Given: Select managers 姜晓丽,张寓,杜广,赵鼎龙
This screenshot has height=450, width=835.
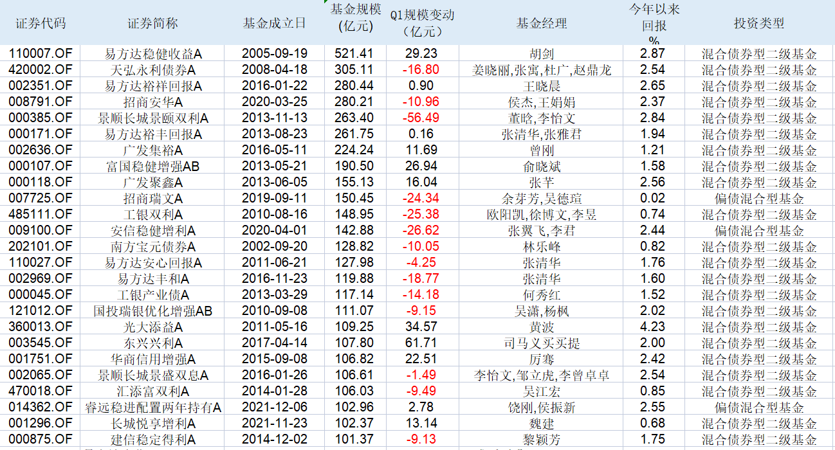Looking at the screenshot, I should point(542,70).
